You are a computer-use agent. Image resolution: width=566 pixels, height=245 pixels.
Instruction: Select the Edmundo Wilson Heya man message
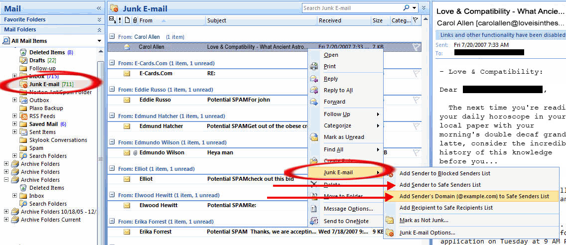(x=208, y=153)
